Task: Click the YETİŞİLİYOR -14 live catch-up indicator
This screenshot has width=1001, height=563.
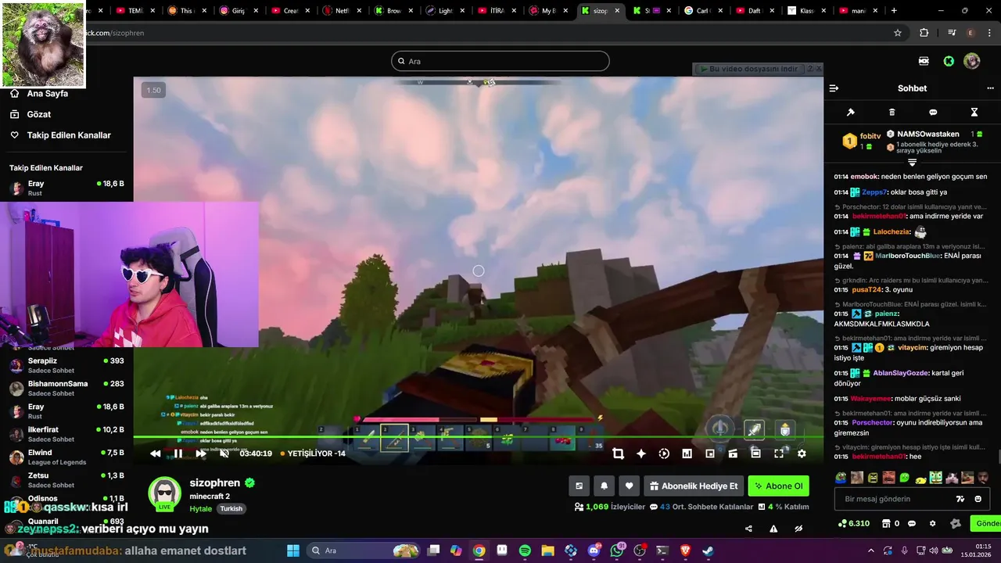Action: [313, 454]
